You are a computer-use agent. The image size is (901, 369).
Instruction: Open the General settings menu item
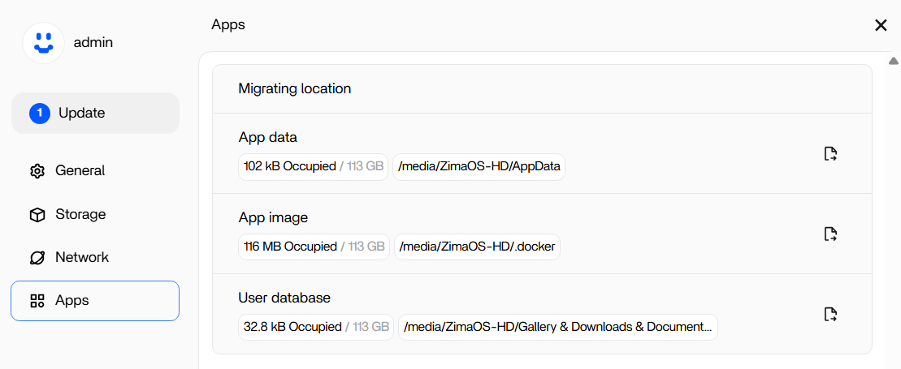[x=95, y=171]
